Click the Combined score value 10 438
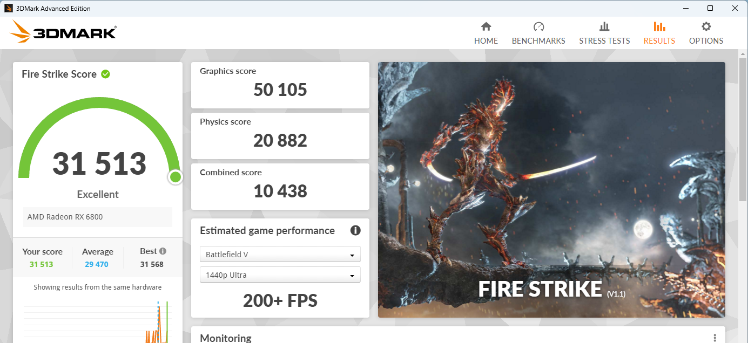This screenshot has width=748, height=343. point(280,191)
